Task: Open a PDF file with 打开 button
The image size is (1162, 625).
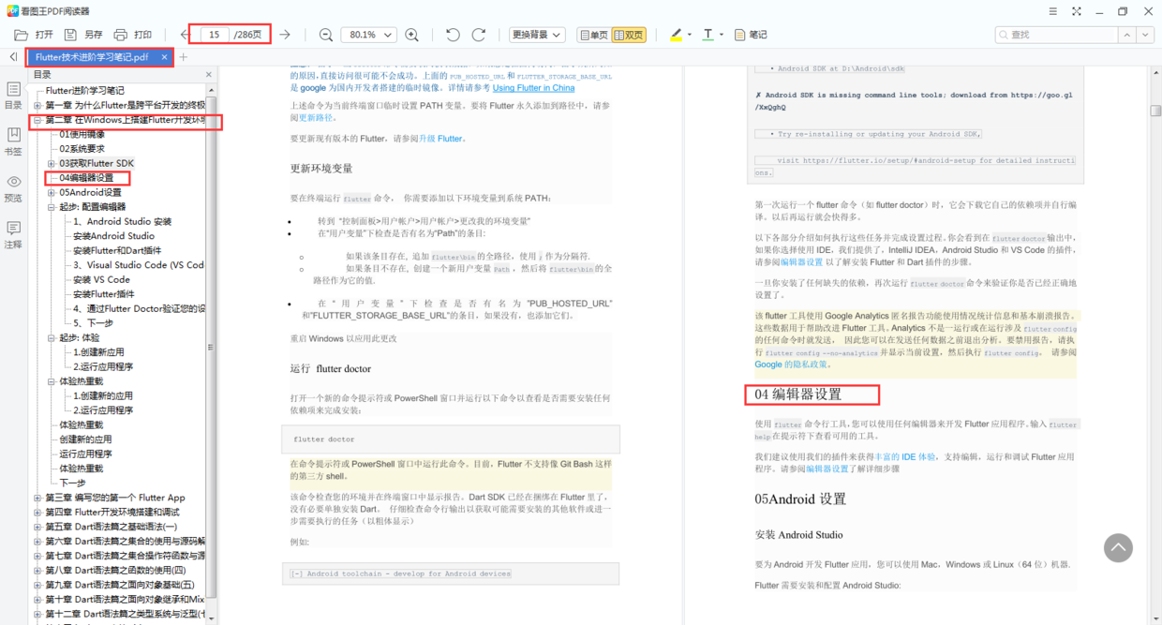Action: (34, 35)
